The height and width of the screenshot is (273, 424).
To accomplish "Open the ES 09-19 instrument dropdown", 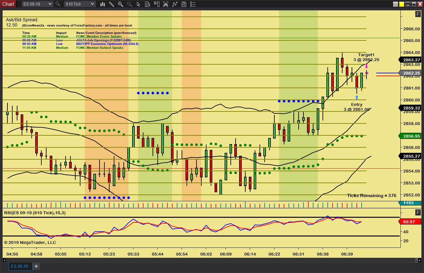I will [37, 4].
